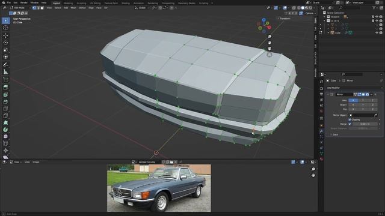Toggle the Merge checkbox
This screenshot has width=385, height=216.
point(350,124)
